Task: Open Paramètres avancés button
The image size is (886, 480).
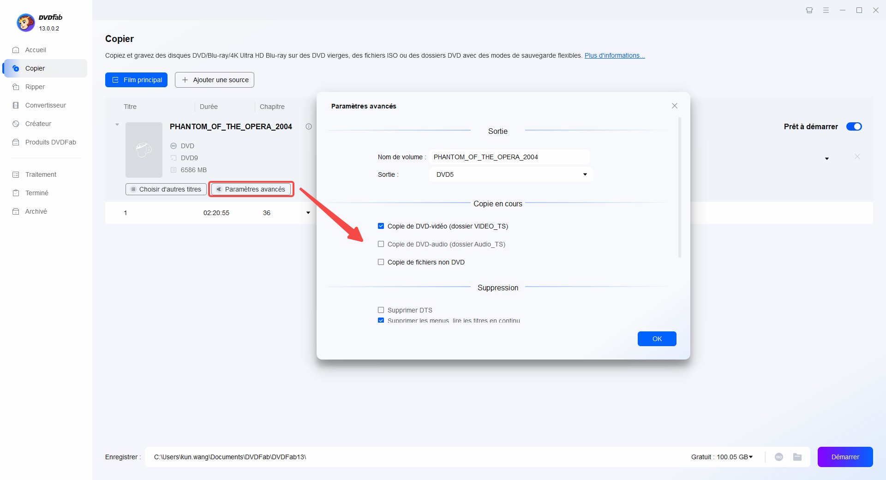Action: (x=251, y=189)
